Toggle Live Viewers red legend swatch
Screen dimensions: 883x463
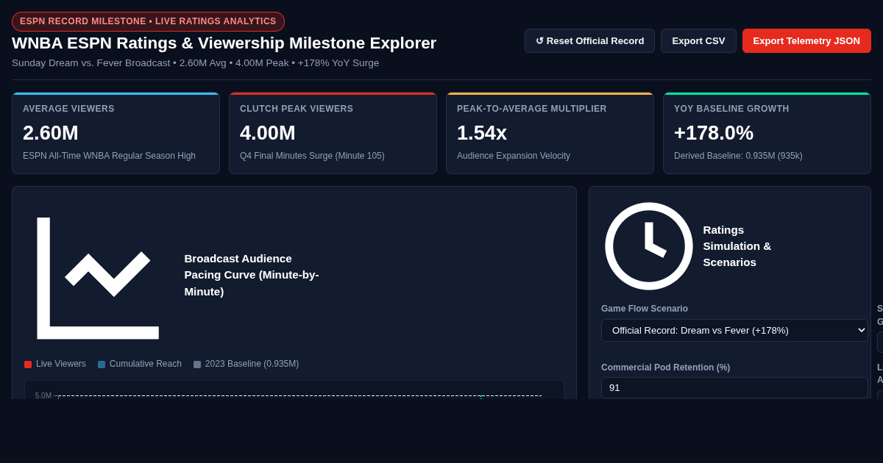tap(28, 365)
